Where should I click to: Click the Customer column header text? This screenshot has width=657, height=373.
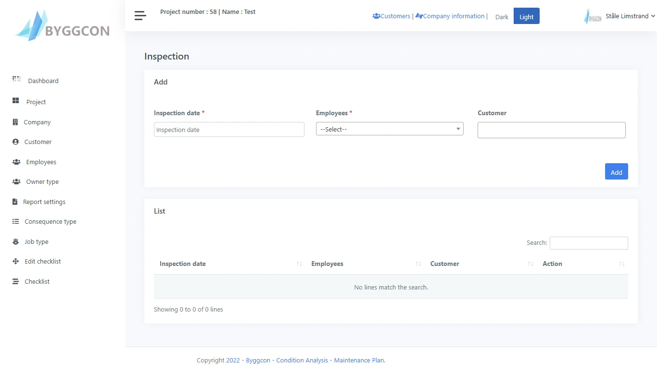tap(444, 264)
